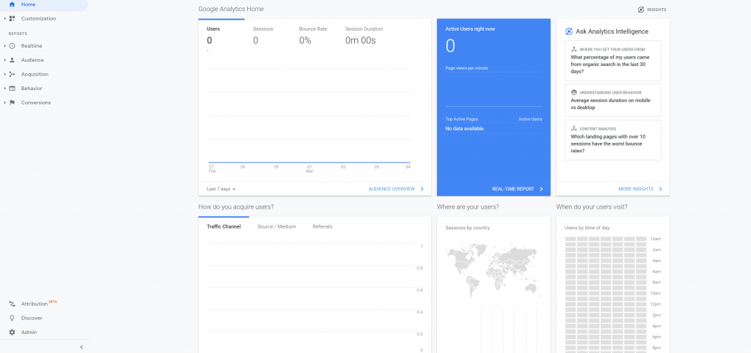Click the Insights button label

click(x=656, y=10)
